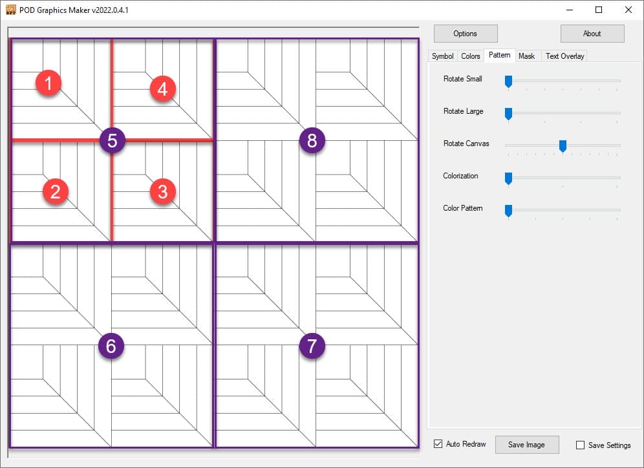Screen dimensions: 644x468
Task: Click the Options button
Action: (x=465, y=34)
